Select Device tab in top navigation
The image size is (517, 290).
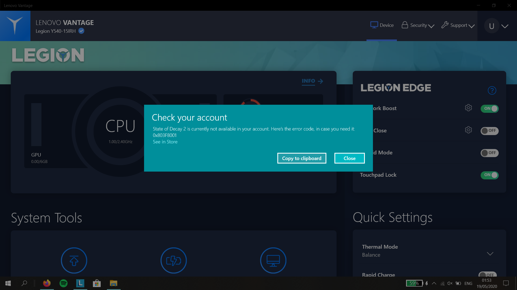pos(381,25)
